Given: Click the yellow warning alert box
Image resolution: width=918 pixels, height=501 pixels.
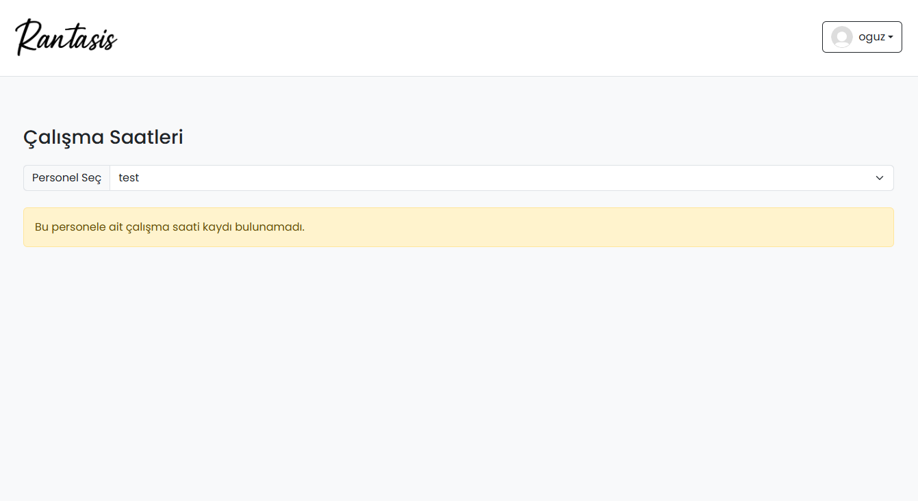Looking at the screenshot, I should click(458, 227).
